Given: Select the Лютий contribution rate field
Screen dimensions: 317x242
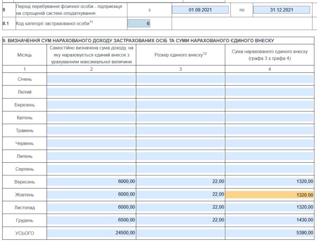Looking at the screenshot, I should 181,92.
